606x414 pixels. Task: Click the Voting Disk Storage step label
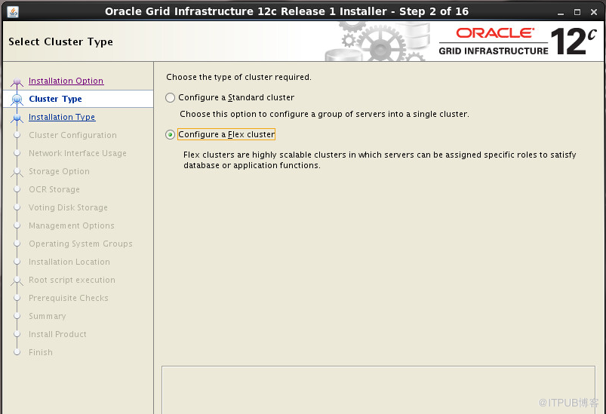68,208
